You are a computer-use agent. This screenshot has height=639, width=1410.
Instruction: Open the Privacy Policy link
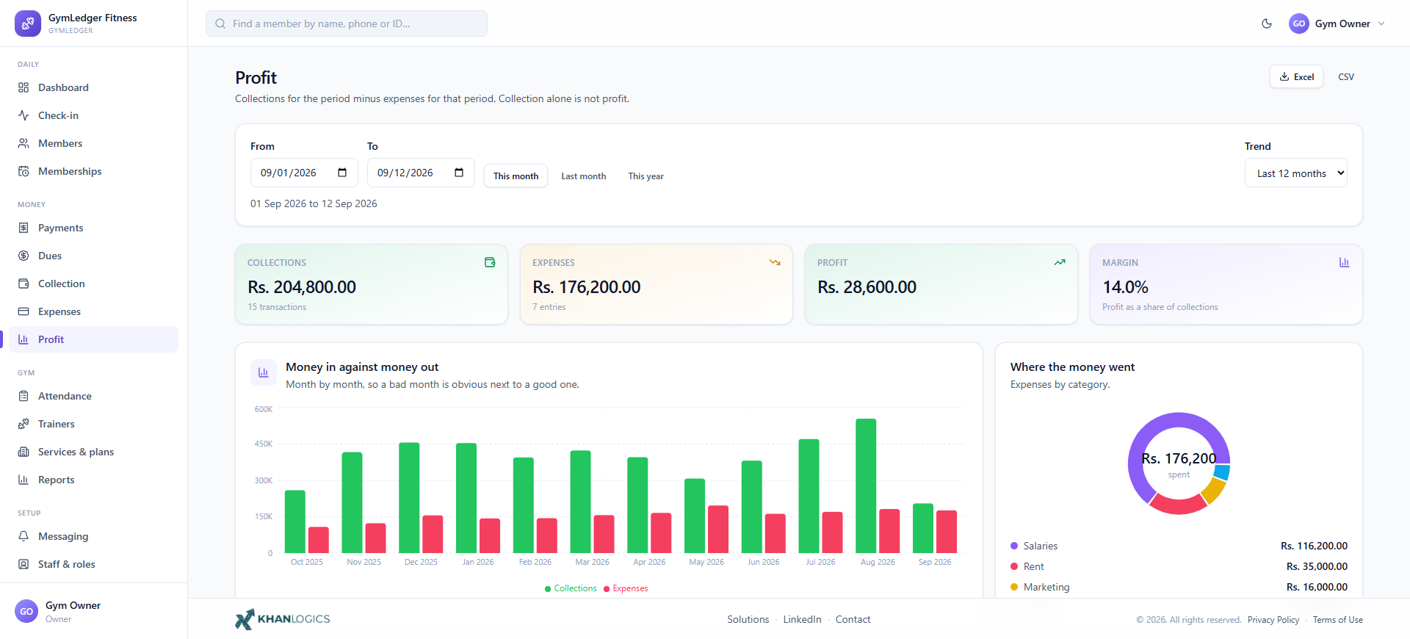[1273, 620]
